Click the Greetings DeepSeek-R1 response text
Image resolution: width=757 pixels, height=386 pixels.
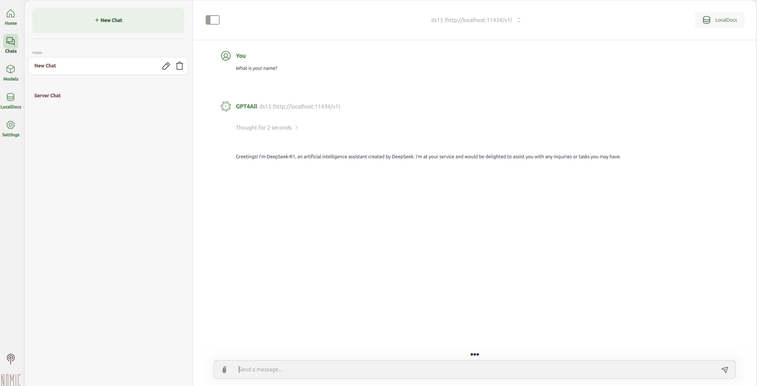428,157
